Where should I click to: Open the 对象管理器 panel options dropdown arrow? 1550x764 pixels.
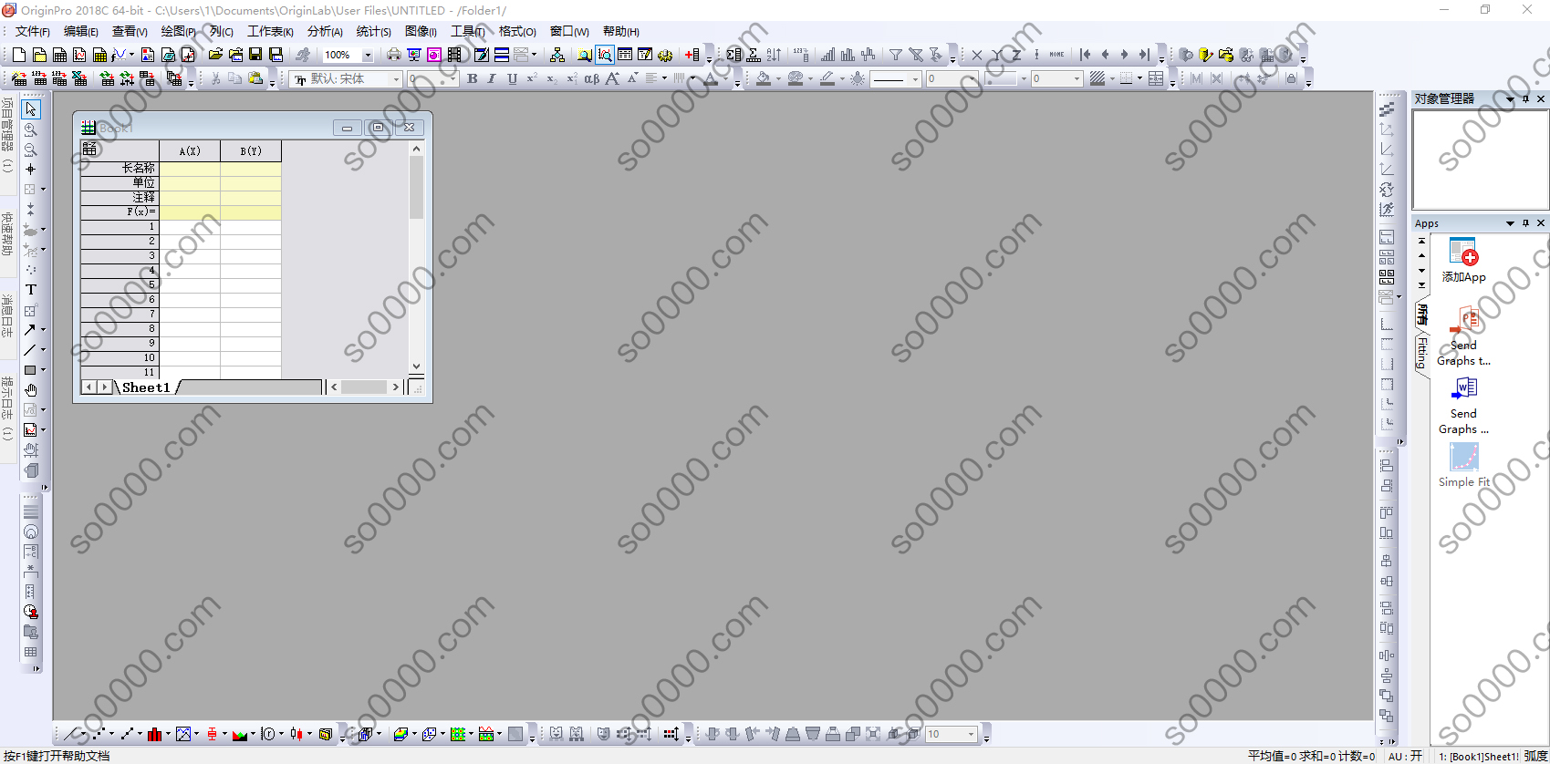pos(1510,98)
